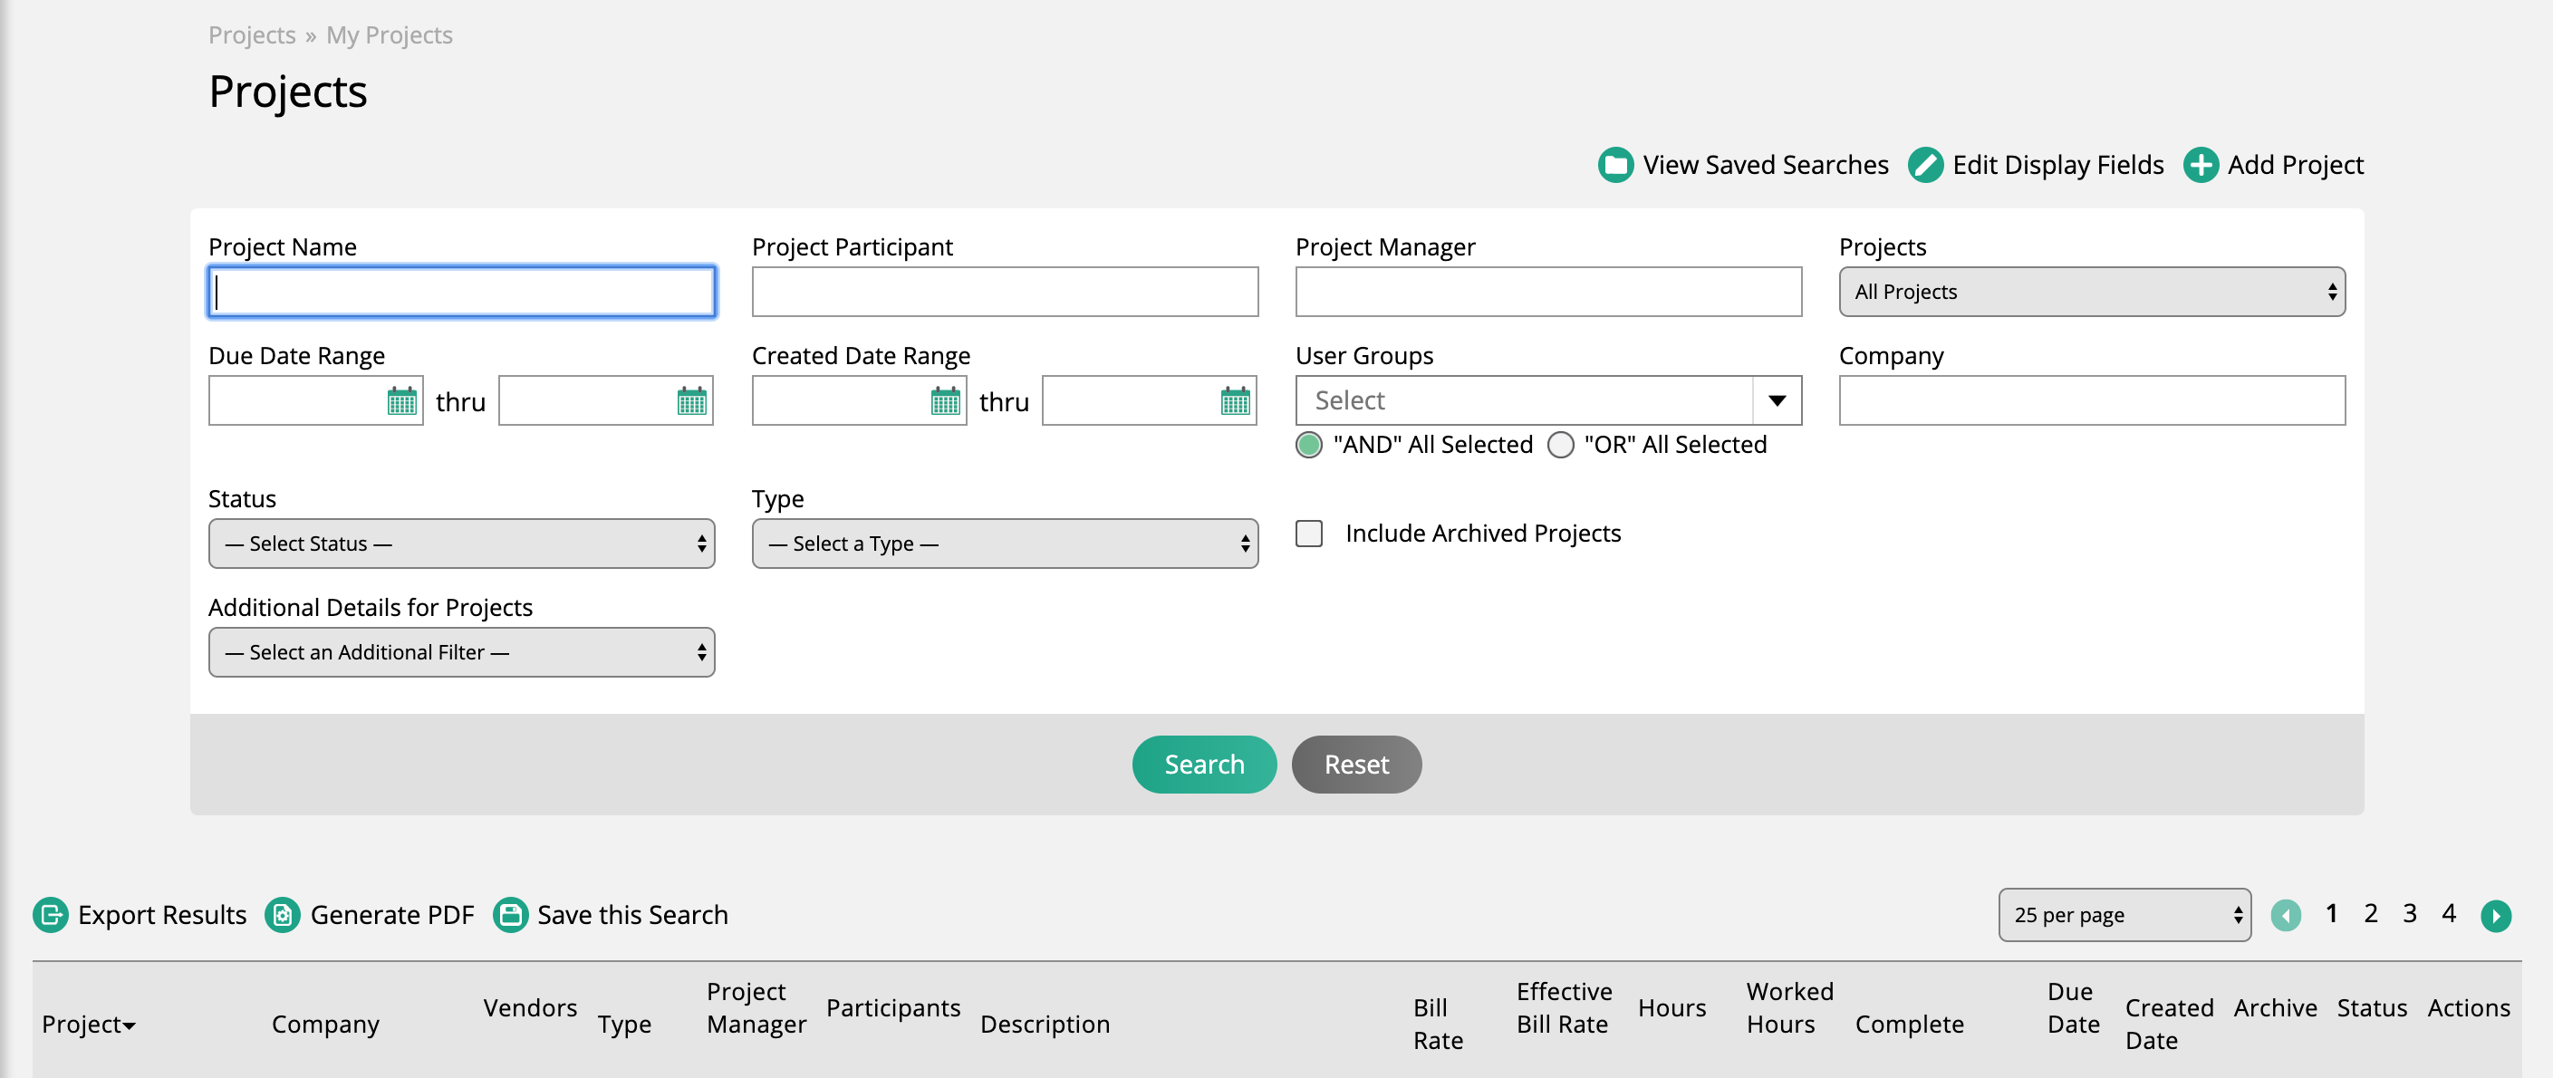Sort by the Project column header
The width and height of the screenshot is (2553, 1078).
[88, 1024]
